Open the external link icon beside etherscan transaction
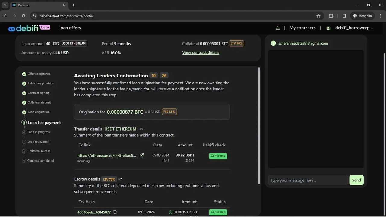Screen dimensions: 386x217 [x=141, y=156]
